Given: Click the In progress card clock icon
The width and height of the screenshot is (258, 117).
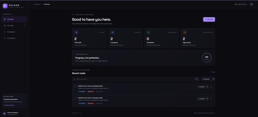Looking at the screenshot, I should 112,32.
